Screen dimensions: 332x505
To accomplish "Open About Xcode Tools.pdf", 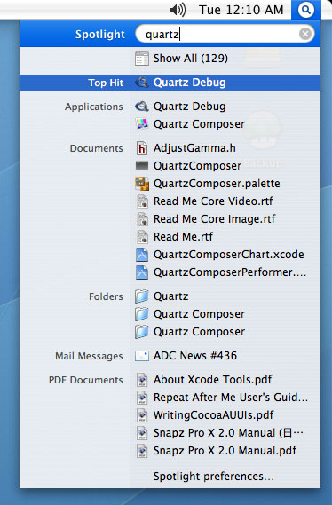I will point(212,380).
